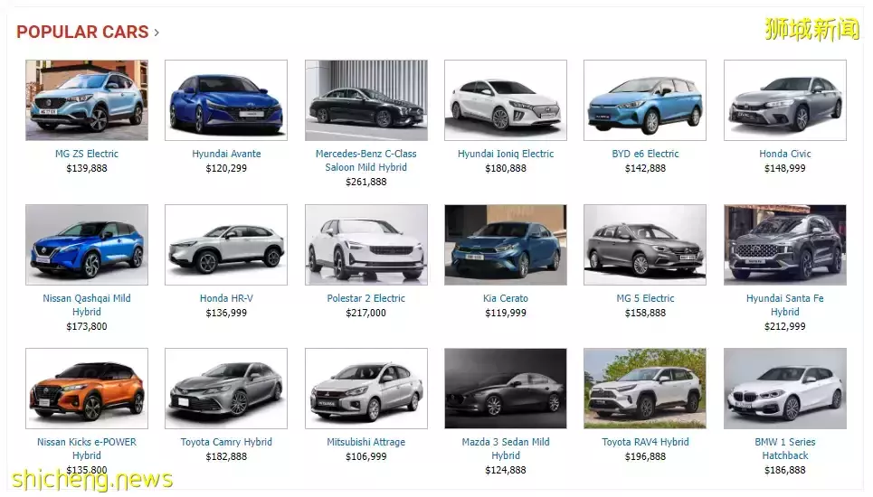Click the Honda HR-V car picture
The width and height of the screenshot is (873, 497).
tap(226, 245)
